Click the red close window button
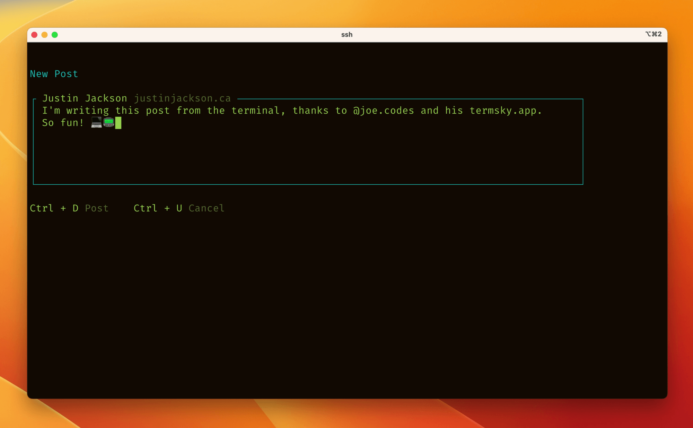Image resolution: width=693 pixels, height=428 pixels. 34,35
